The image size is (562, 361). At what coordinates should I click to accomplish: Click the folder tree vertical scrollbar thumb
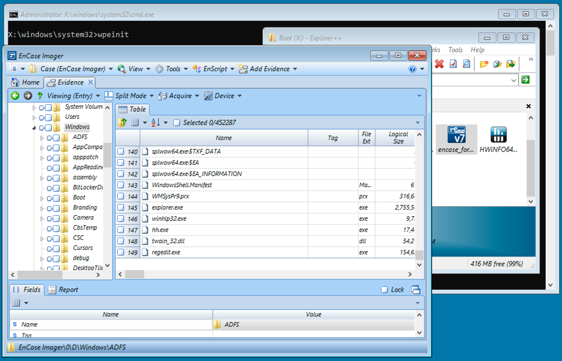(x=107, y=155)
